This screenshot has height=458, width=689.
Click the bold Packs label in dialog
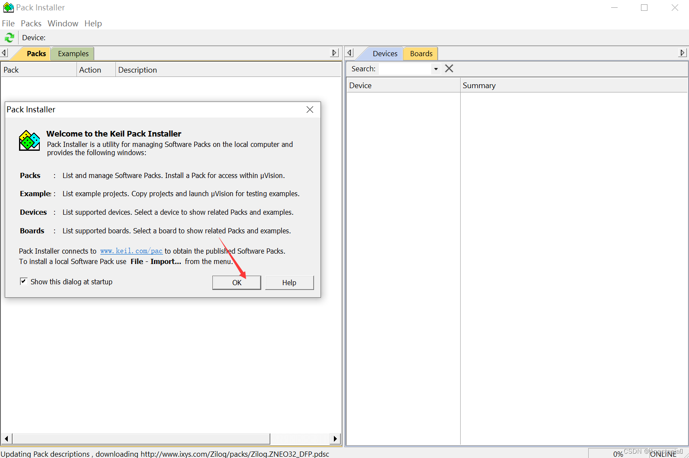30,175
